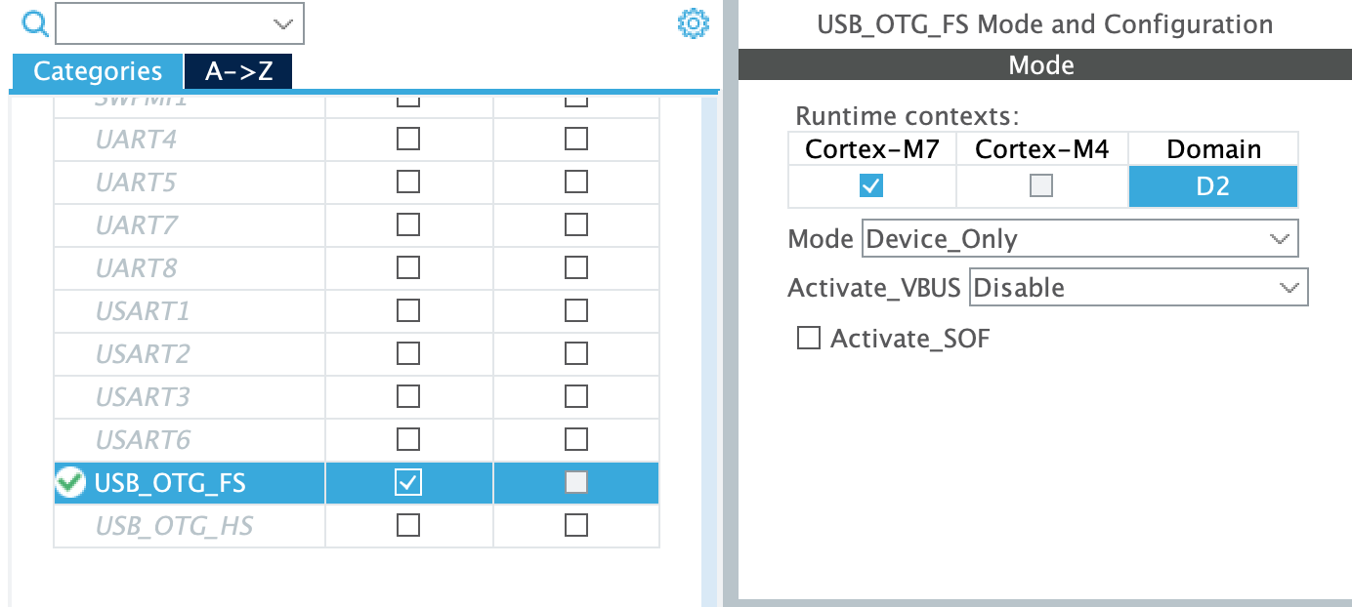Disable the Cortex-M7 runtime context
The image size is (1352, 607).
(871, 186)
